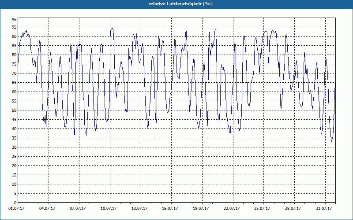The width and height of the screenshot is (353, 220).
Task: Select the y-axis value 70
Action: (14, 73)
